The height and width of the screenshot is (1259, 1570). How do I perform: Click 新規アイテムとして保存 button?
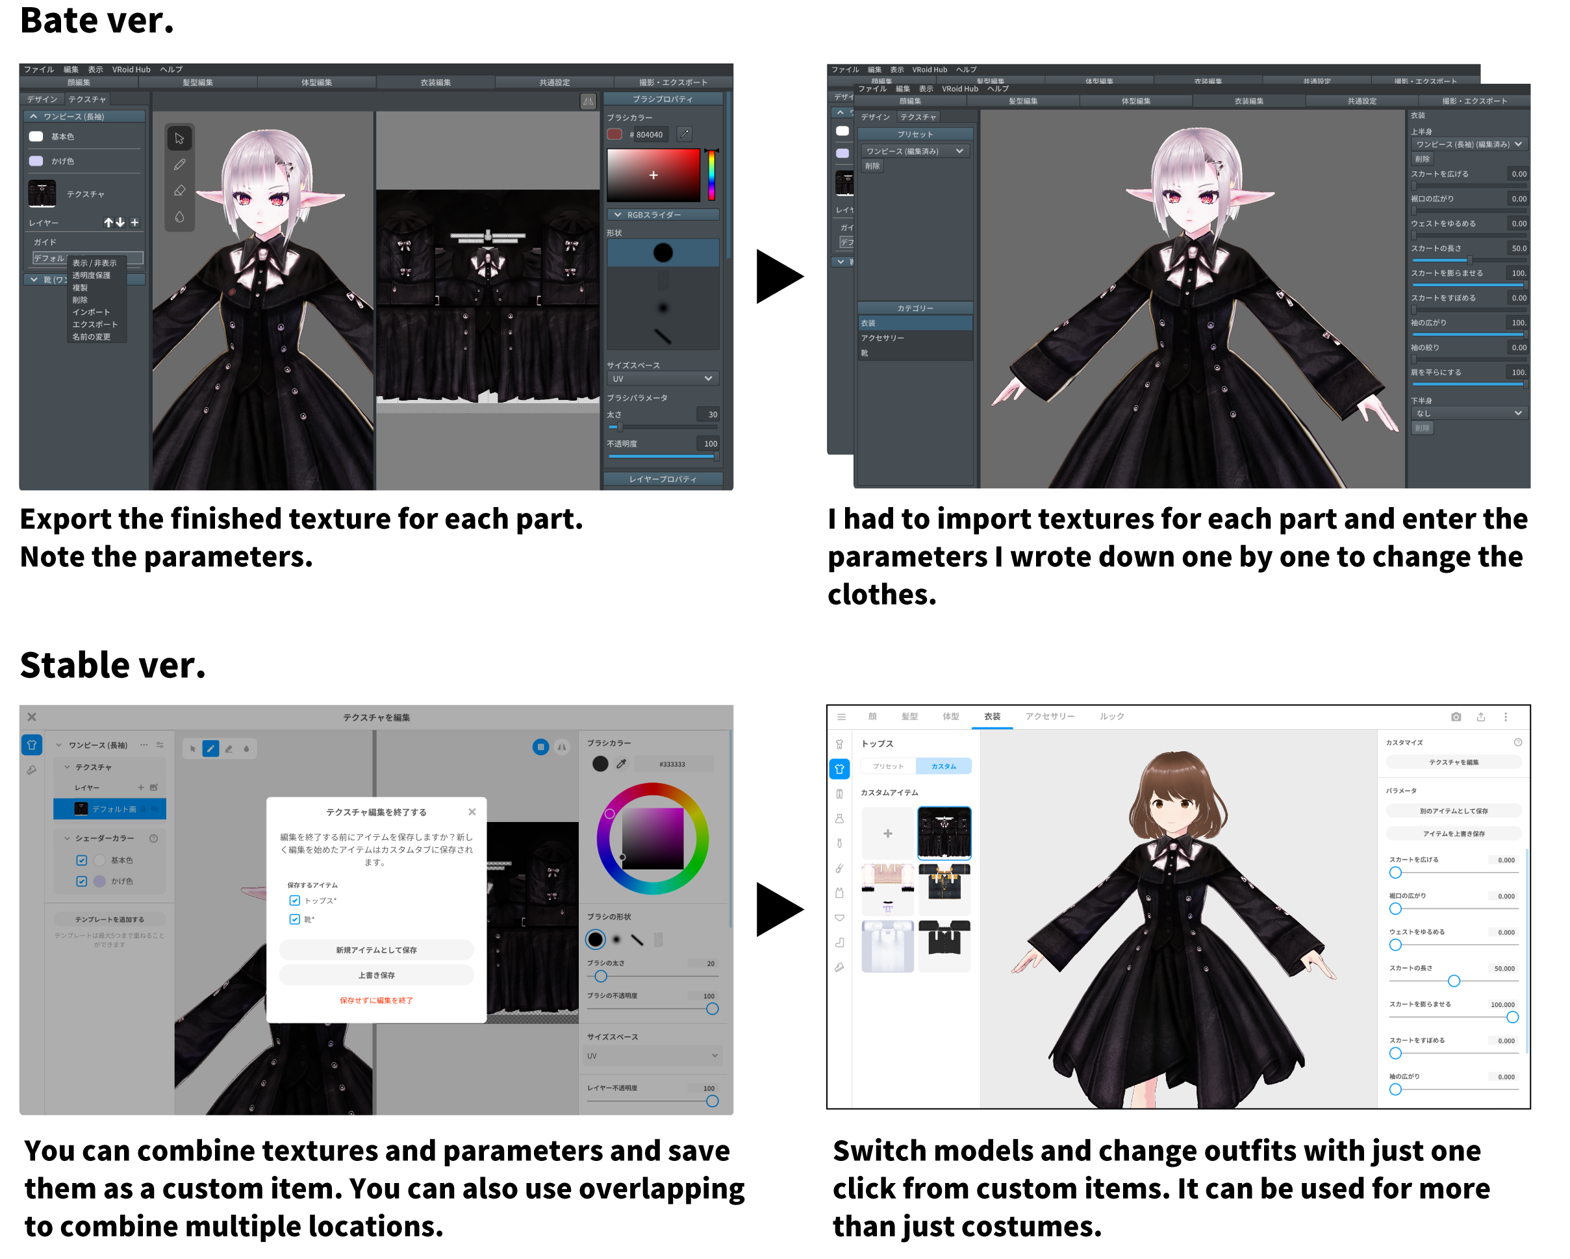pyautogui.click(x=377, y=952)
